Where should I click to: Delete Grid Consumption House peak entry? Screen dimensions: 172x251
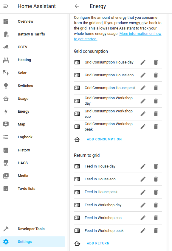(156, 88)
